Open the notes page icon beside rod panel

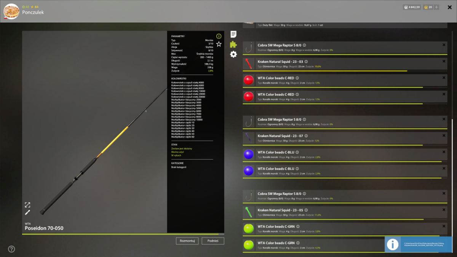pos(233,34)
